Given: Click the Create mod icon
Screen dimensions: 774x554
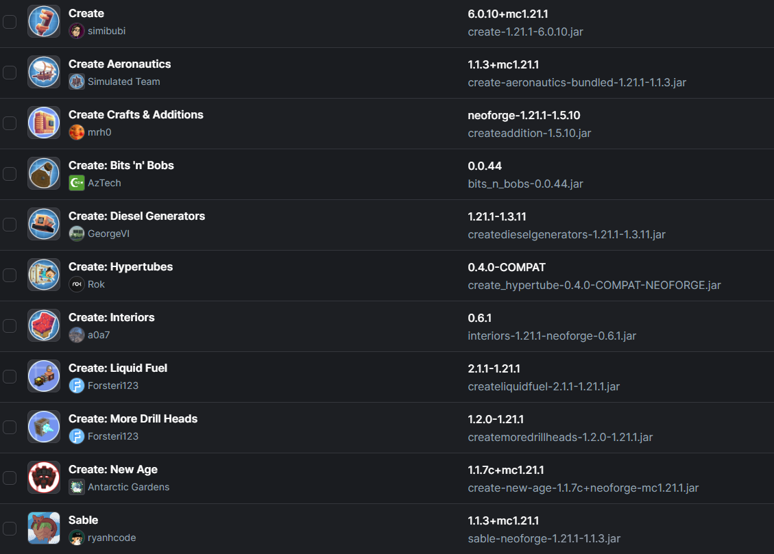Looking at the screenshot, I should pyautogui.click(x=43, y=22).
